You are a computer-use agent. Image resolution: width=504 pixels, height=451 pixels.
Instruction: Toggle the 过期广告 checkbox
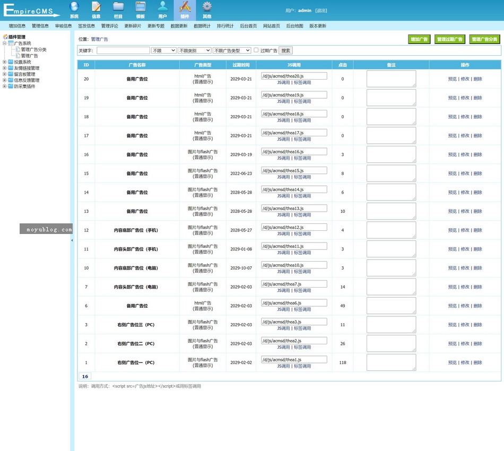256,50
